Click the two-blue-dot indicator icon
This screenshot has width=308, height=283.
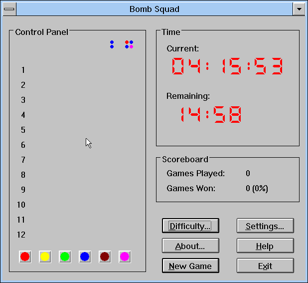coord(112,44)
